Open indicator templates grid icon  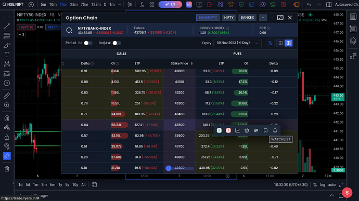152,4
